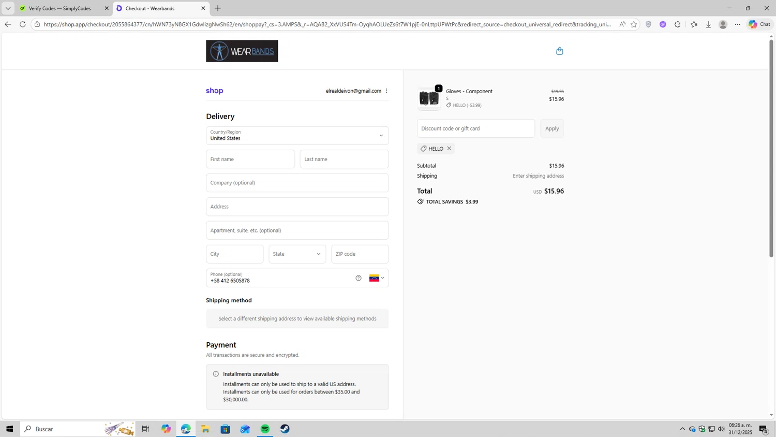
Task: Open the Copilot Chat button
Action: point(760,24)
